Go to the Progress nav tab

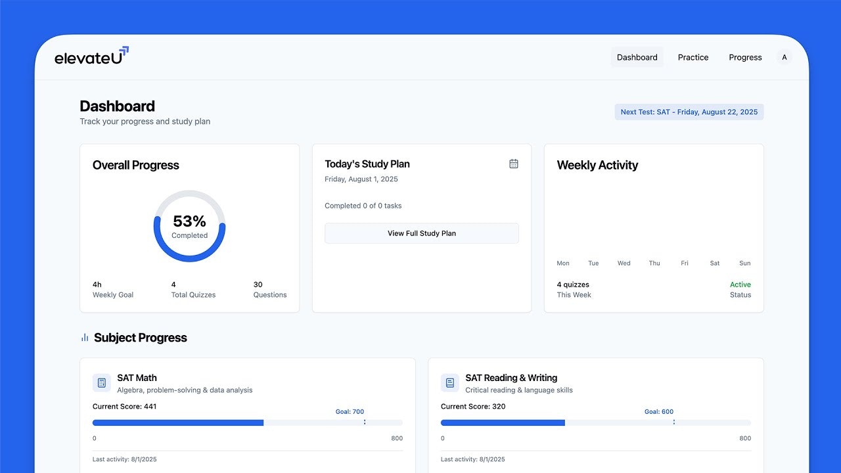(x=745, y=57)
